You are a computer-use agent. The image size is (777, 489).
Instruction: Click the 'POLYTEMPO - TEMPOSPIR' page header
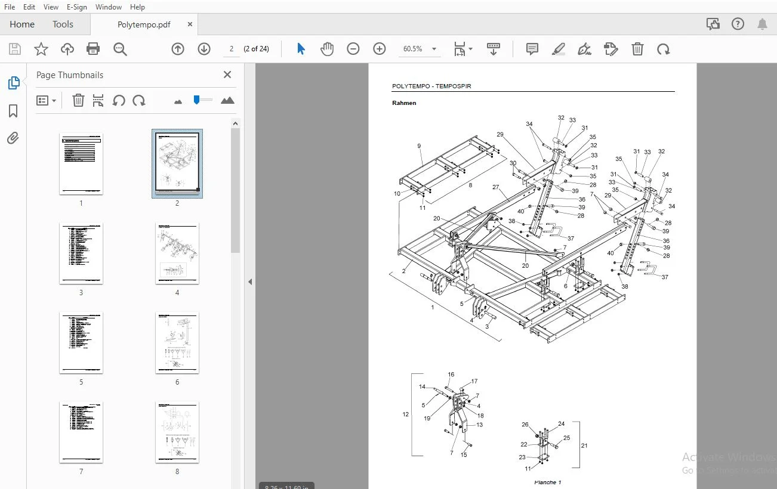click(431, 86)
